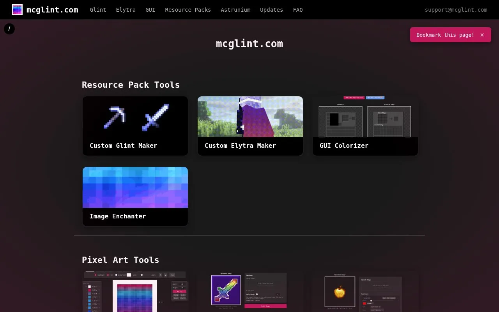Image resolution: width=499 pixels, height=312 pixels.
Task: Click the support@mcglint.com email link
Action: click(456, 10)
